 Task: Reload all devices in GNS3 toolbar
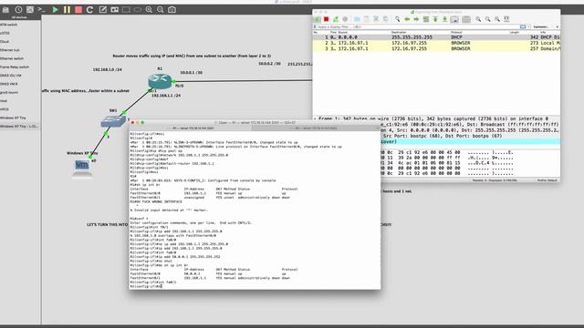(x=89, y=10)
